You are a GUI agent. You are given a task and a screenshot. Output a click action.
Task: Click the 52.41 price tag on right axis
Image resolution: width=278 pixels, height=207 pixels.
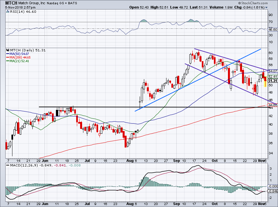click(273, 77)
